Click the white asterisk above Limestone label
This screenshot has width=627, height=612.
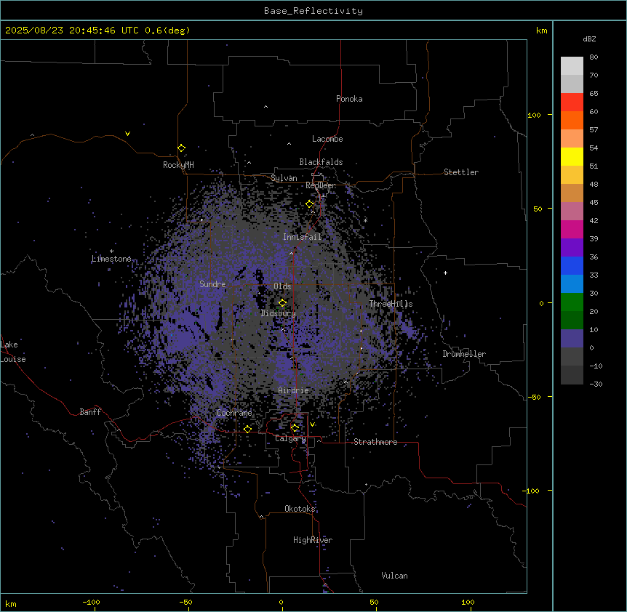111,251
